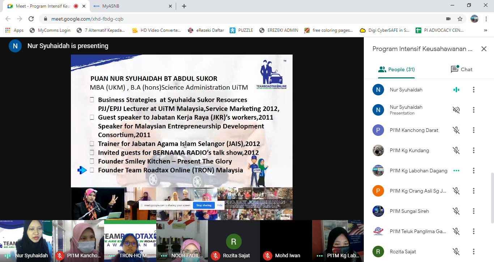Click muted mic icon for PI1M Kg Orang Asli

click(456, 191)
